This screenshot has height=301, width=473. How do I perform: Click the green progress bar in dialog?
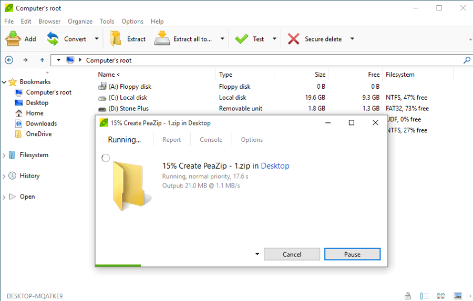[118, 265]
